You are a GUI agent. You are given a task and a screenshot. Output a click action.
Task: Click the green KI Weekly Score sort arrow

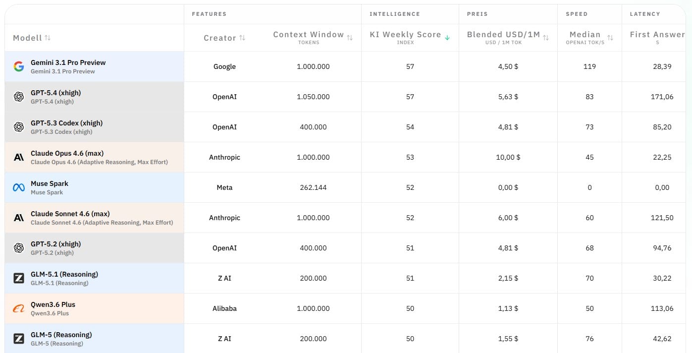coord(447,38)
